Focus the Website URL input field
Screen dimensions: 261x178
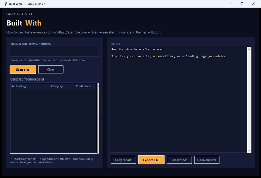coord(55,52)
